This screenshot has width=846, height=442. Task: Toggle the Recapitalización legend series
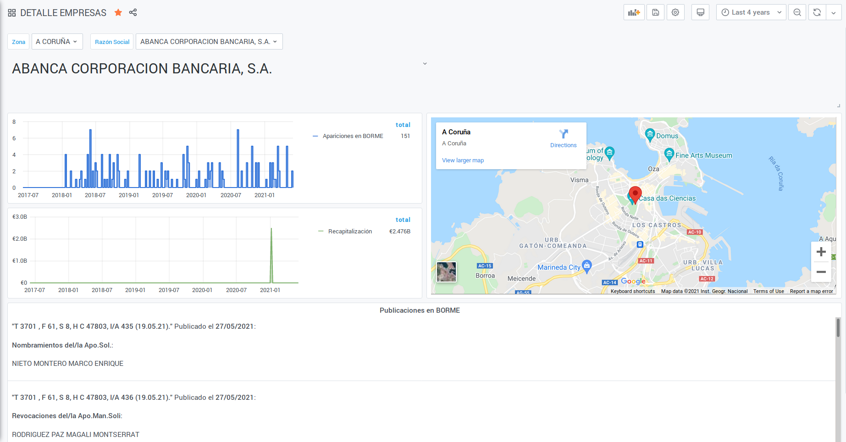[x=350, y=232]
